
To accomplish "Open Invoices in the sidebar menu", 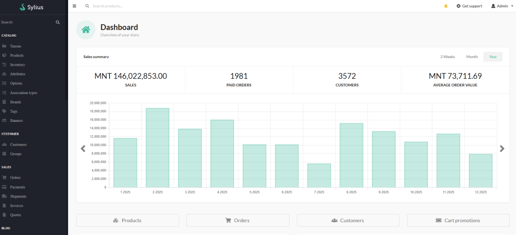I will (x=17, y=206).
